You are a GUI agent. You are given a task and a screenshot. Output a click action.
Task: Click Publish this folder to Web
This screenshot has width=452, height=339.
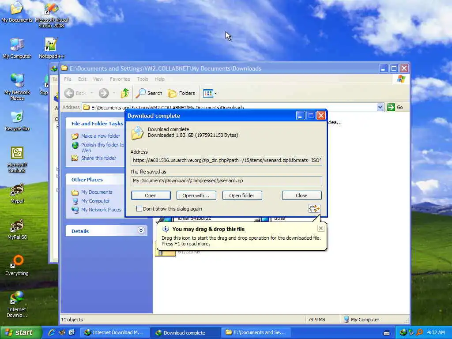pyautogui.click(x=102, y=147)
